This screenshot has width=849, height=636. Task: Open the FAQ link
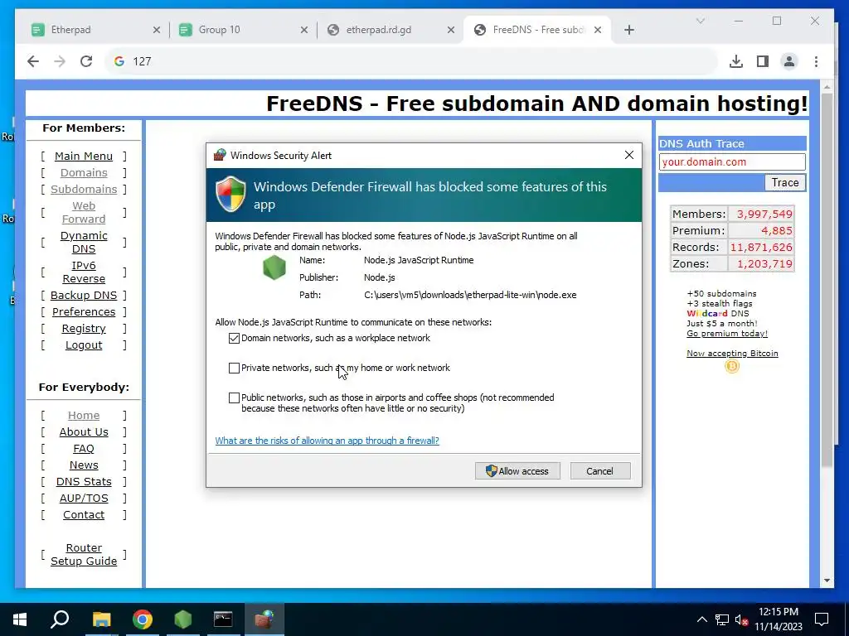[84, 449]
